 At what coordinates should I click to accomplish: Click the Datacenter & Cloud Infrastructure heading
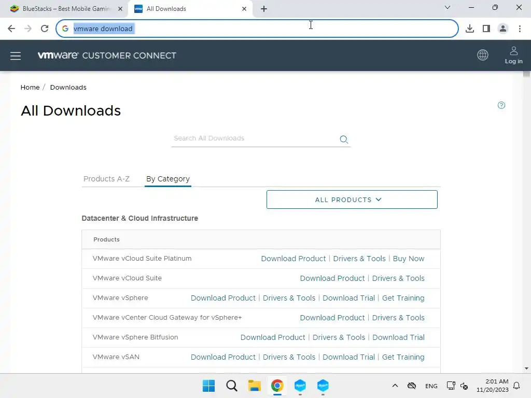pyautogui.click(x=140, y=218)
